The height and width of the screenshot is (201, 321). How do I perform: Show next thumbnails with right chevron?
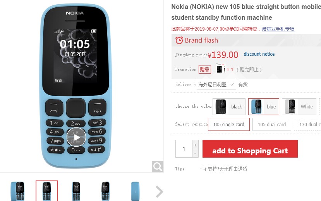point(159,192)
